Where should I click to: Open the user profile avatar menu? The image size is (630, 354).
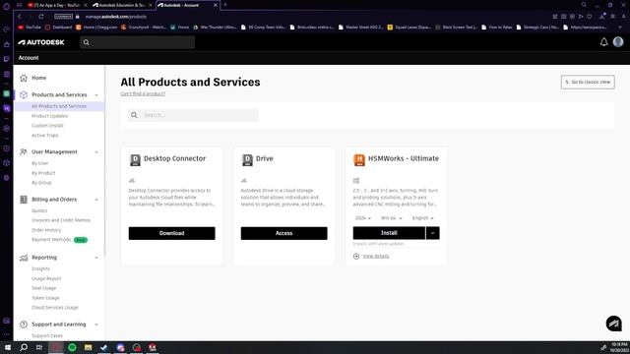(618, 41)
